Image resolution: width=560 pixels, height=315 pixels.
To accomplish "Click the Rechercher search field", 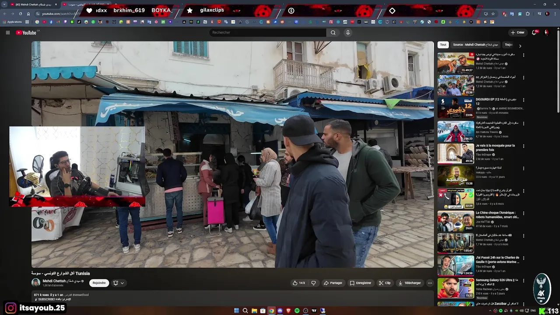I will tap(268, 32).
